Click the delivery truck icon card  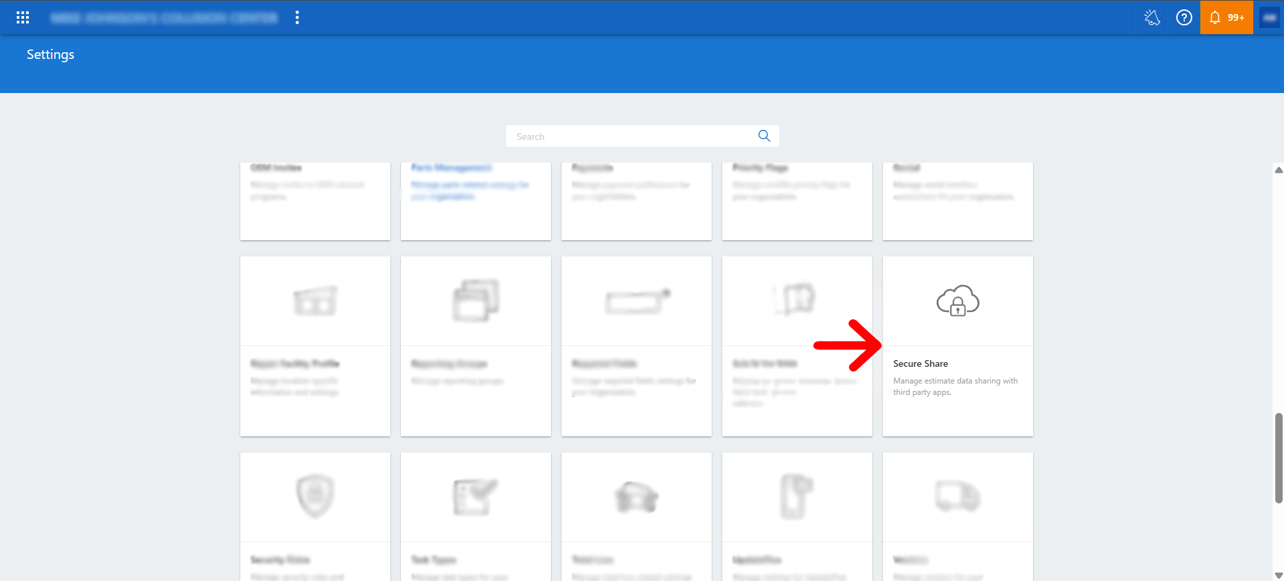click(957, 517)
